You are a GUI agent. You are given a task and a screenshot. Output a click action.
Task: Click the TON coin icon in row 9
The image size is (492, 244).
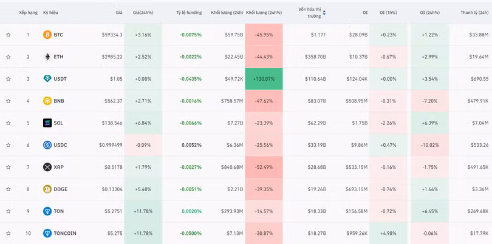[x=47, y=211]
